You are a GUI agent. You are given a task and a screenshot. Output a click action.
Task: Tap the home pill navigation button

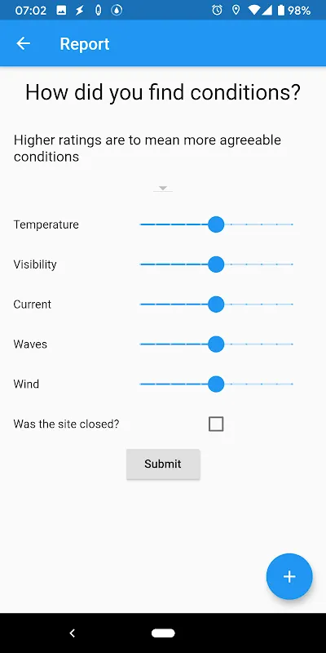(x=163, y=633)
